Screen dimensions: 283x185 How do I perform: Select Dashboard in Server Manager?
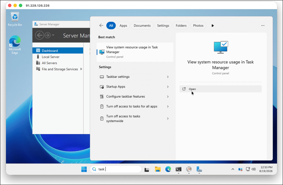58,51
